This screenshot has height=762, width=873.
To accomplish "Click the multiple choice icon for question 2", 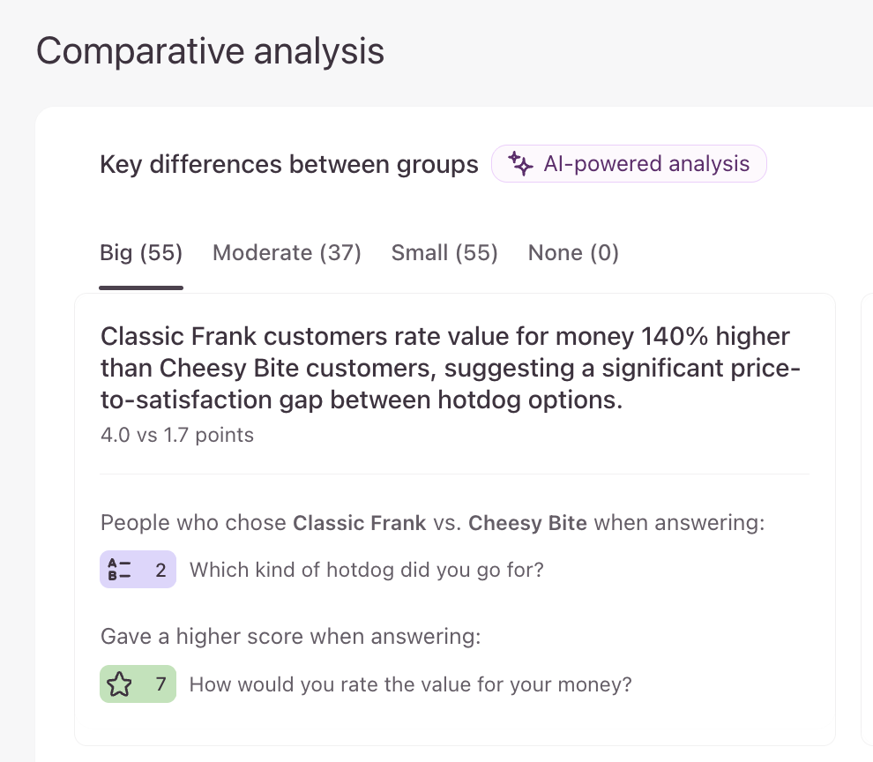I will pos(119,570).
